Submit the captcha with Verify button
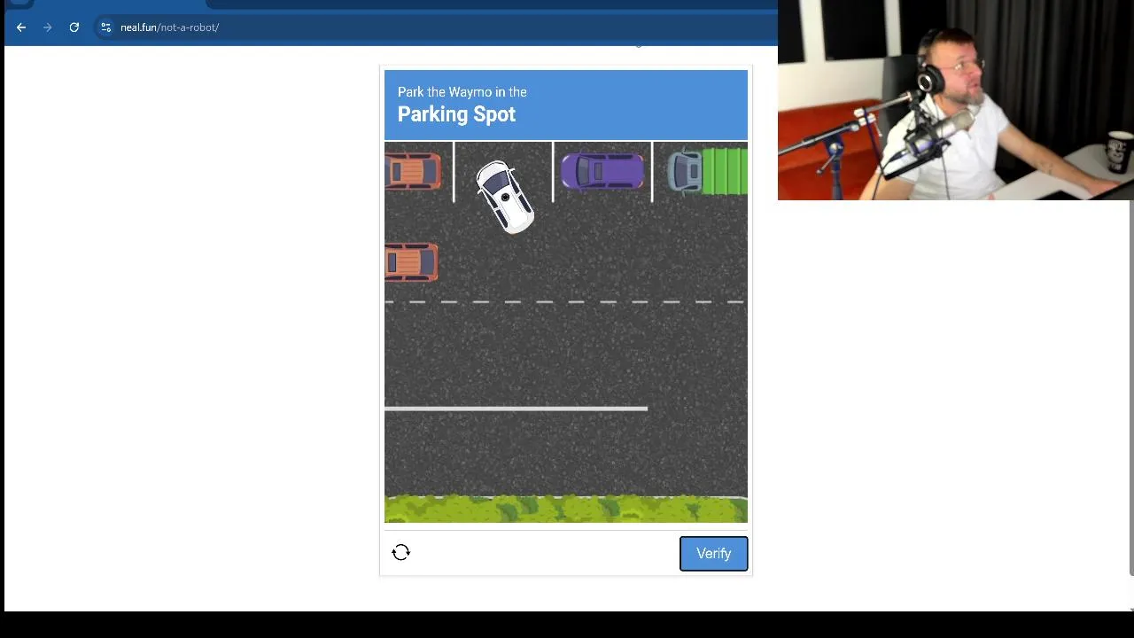Viewport: 1134px width, 638px height. (x=713, y=554)
